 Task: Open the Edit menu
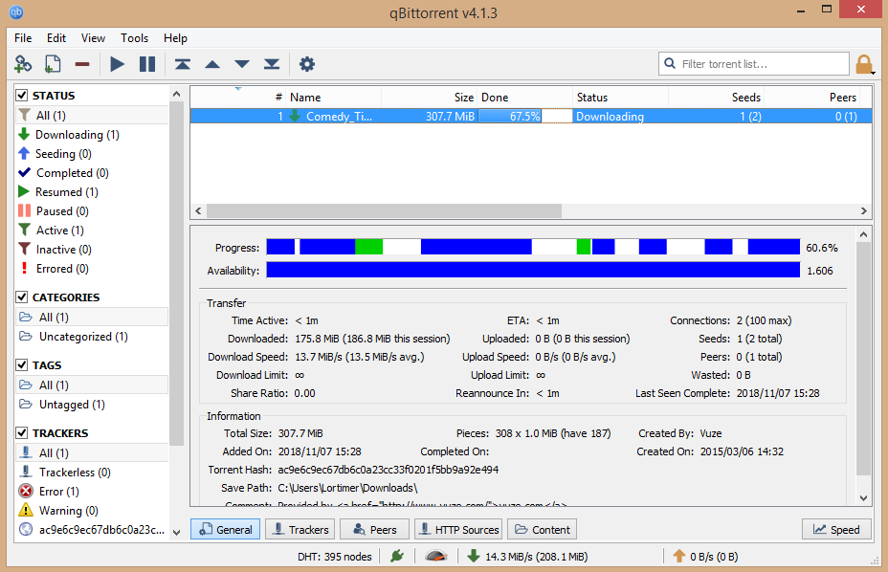click(x=56, y=38)
